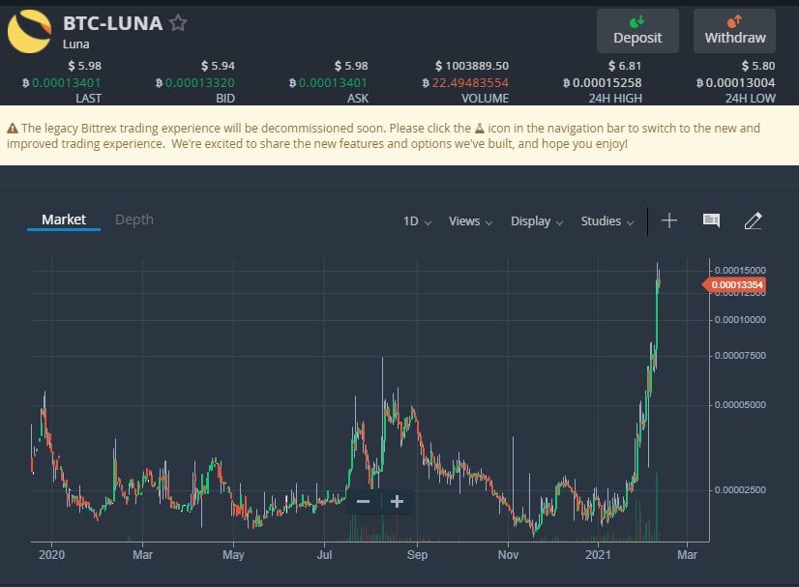Open the Withdraw button

(734, 31)
